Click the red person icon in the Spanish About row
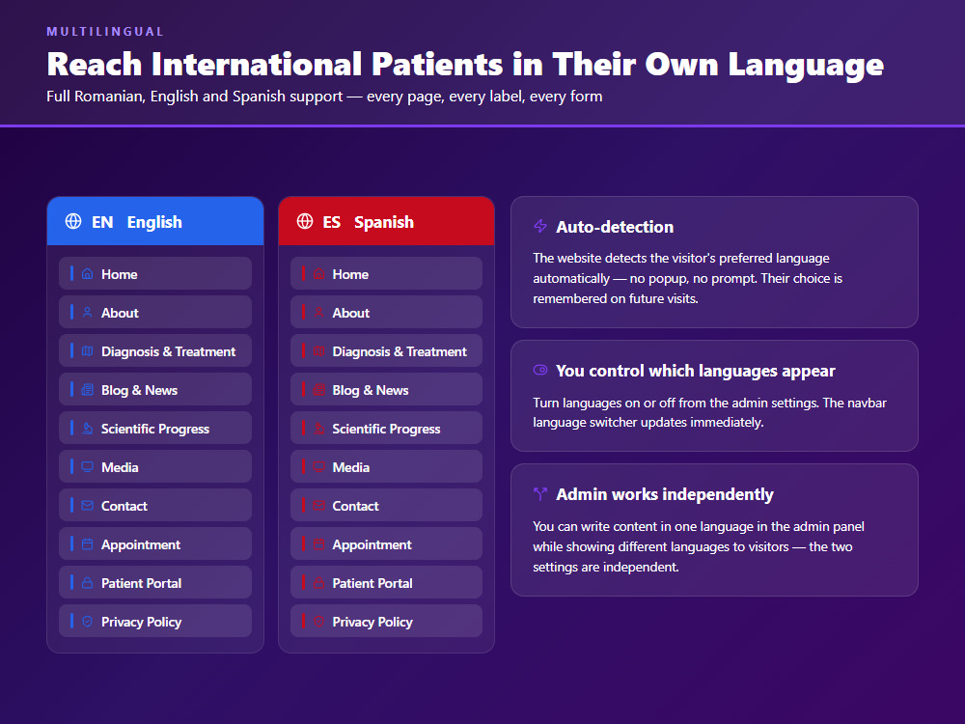 pyautogui.click(x=318, y=312)
